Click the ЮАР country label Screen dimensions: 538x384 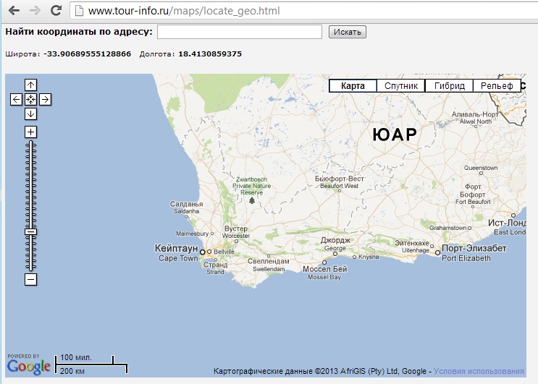395,135
